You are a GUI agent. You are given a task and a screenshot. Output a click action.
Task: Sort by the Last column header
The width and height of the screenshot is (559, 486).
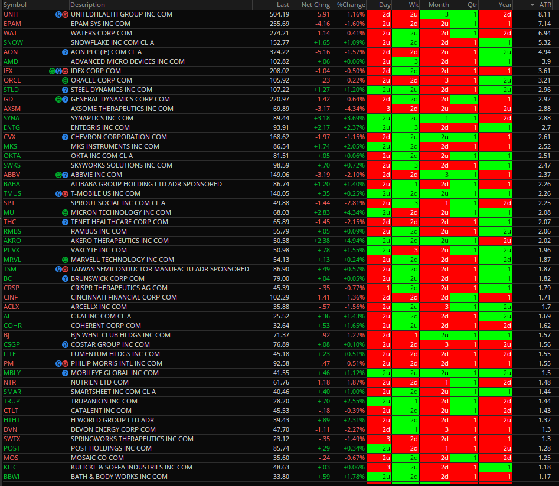tap(272, 5)
